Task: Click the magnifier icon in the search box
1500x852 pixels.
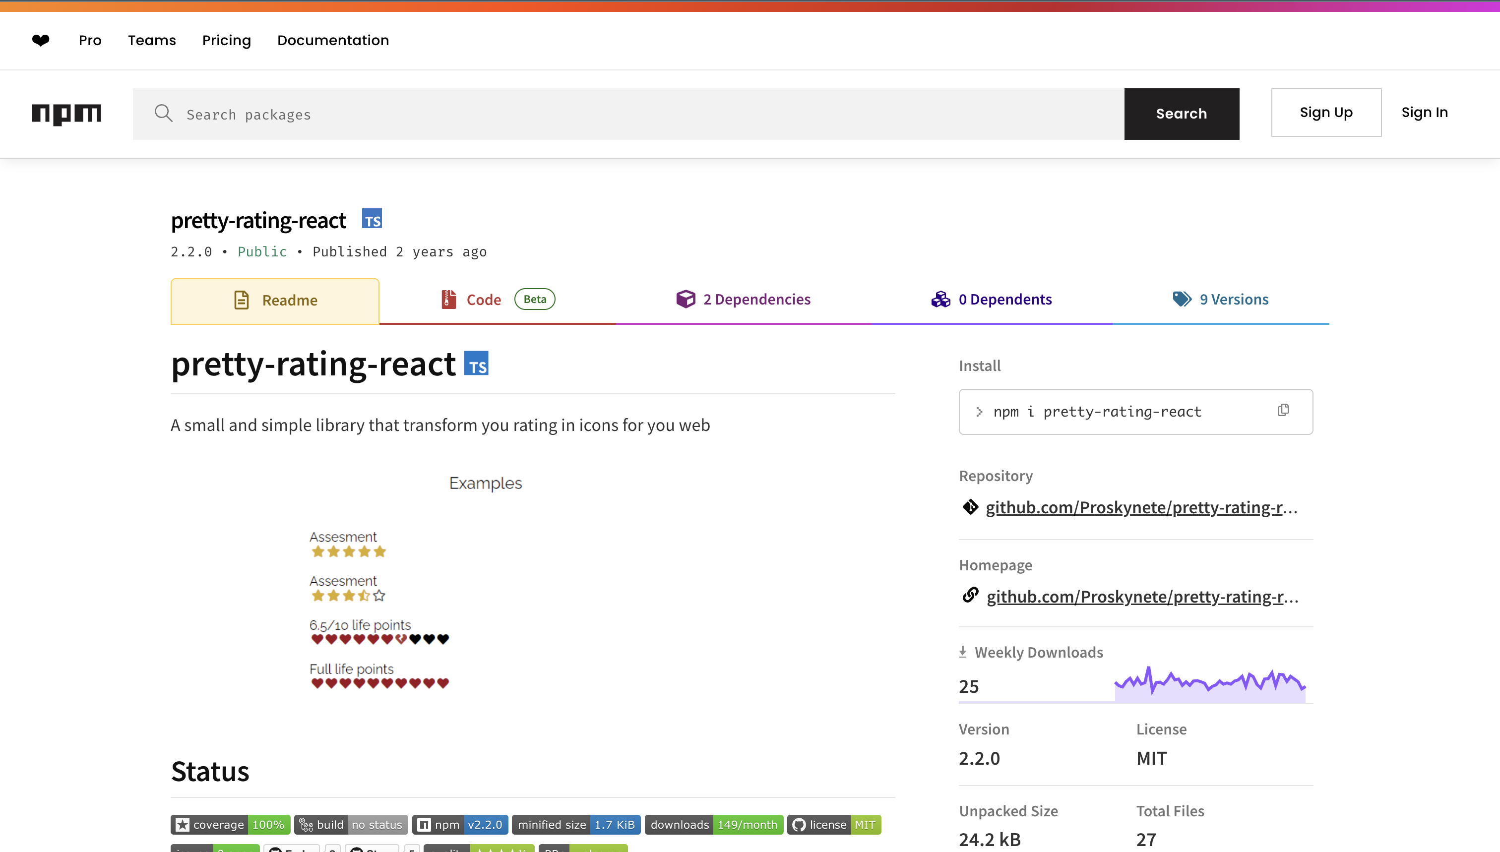Action: 163,114
